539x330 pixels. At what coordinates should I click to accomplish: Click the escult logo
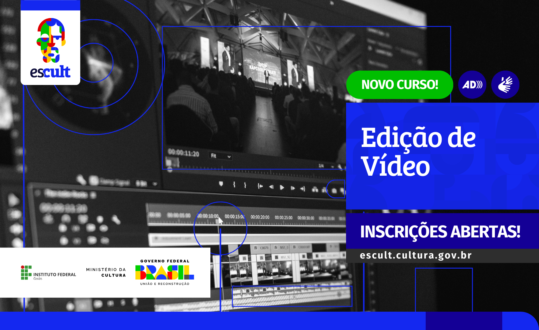pos(51,48)
